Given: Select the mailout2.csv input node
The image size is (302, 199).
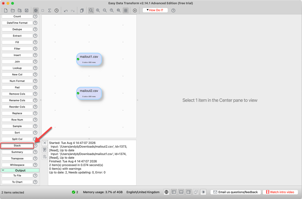Looking at the screenshot, I should point(89,93).
